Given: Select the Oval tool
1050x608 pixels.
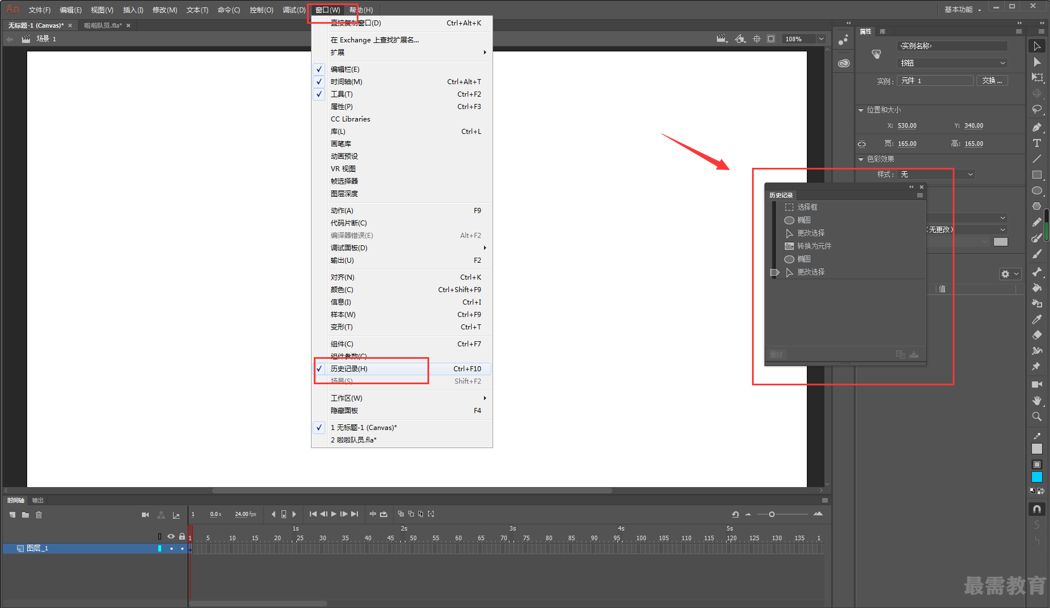Looking at the screenshot, I should click(1036, 190).
